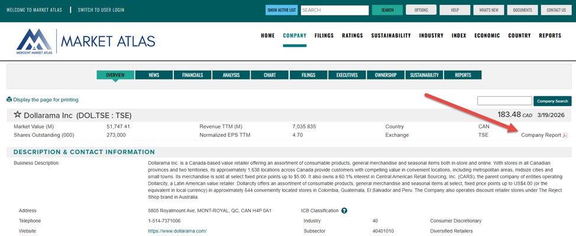Click the green Search button

pyautogui.click(x=387, y=10)
